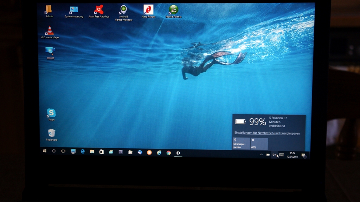Image resolution: width=360 pixels, height=202 pixels.
Task: Launch Internet Explorer from the taskbar
Action: [159, 153]
